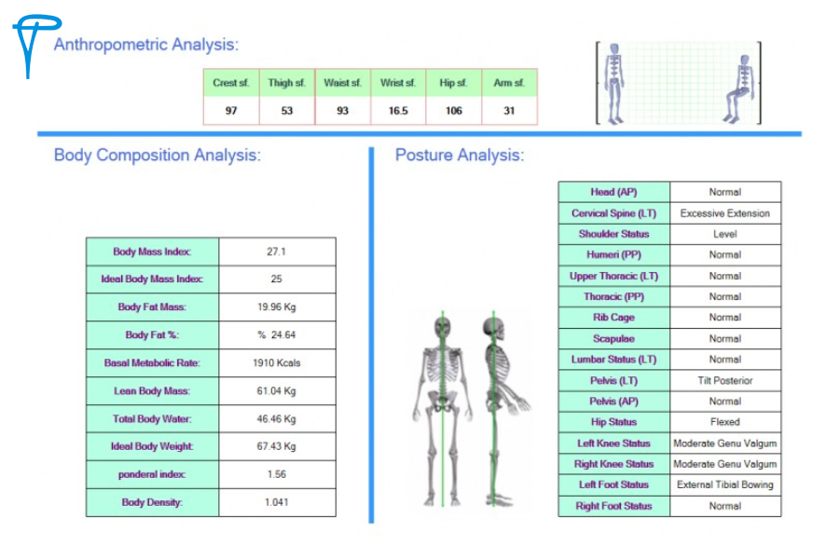This screenshot has height=559, width=839.
Task: Click the Pelvis (AP) label
Action: (x=613, y=402)
